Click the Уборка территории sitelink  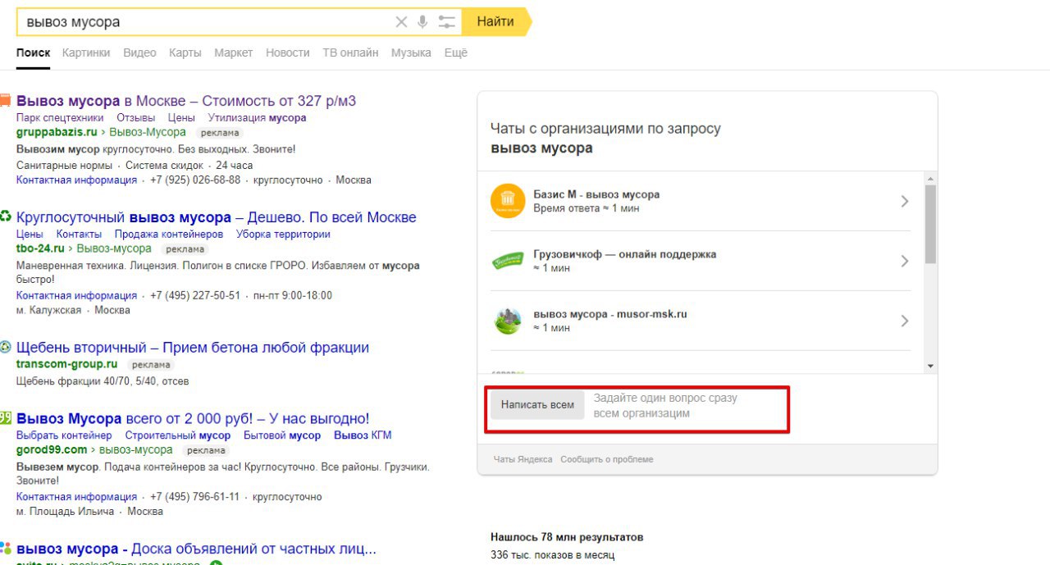click(x=283, y=234)
